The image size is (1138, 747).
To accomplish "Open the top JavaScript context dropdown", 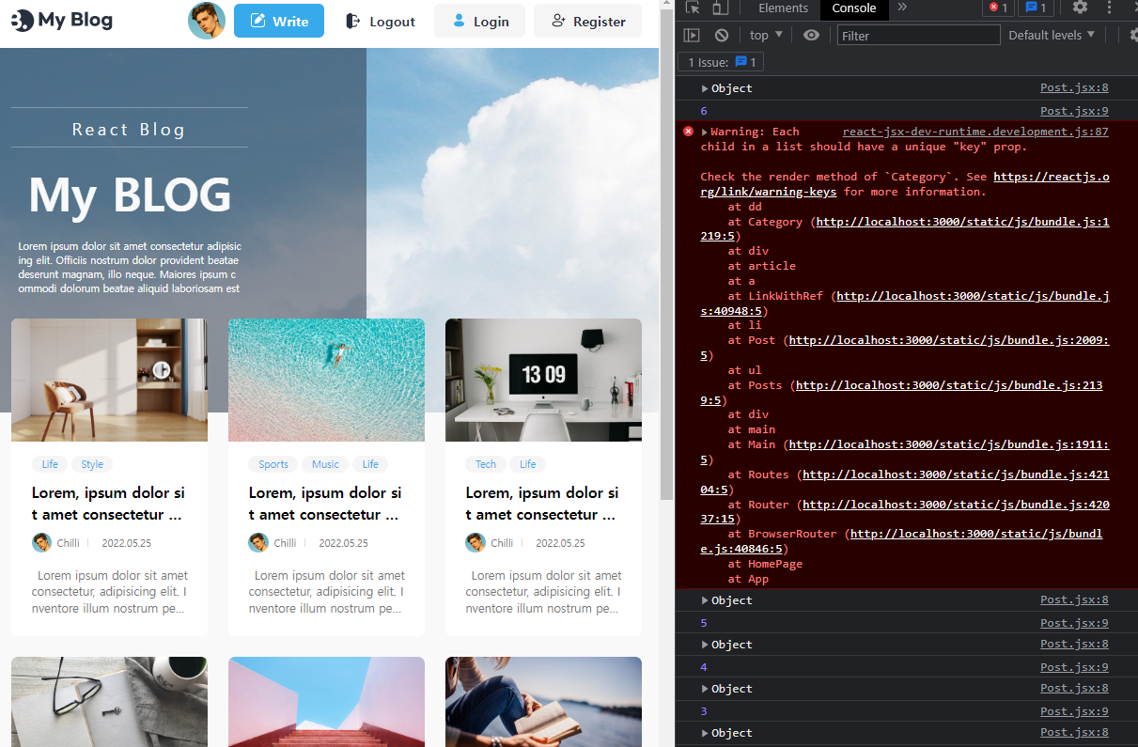I will point(765,35).
